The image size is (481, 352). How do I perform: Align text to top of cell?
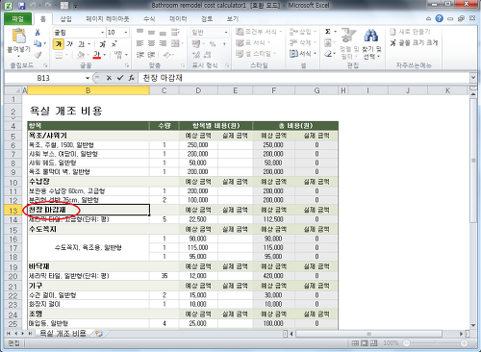pyautogui.click(x=139, y=32)
